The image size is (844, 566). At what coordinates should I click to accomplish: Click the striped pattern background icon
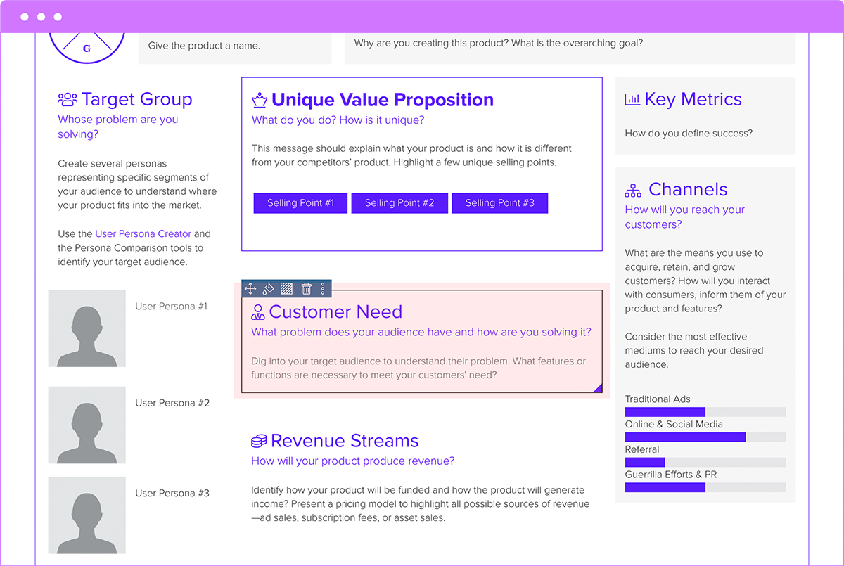[286, 288]
